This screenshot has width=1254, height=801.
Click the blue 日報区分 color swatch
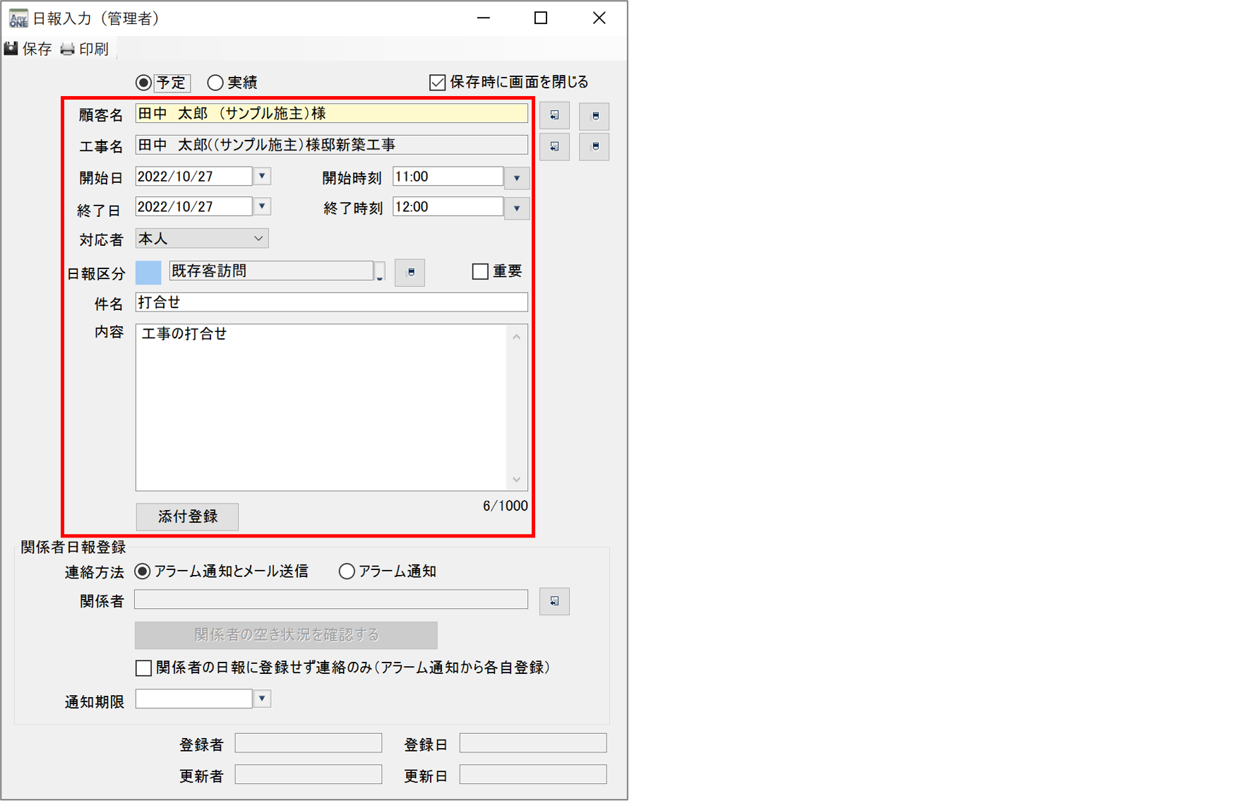tap(148, 272)
